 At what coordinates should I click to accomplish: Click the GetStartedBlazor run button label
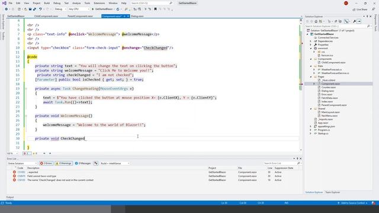coord(104,9)
